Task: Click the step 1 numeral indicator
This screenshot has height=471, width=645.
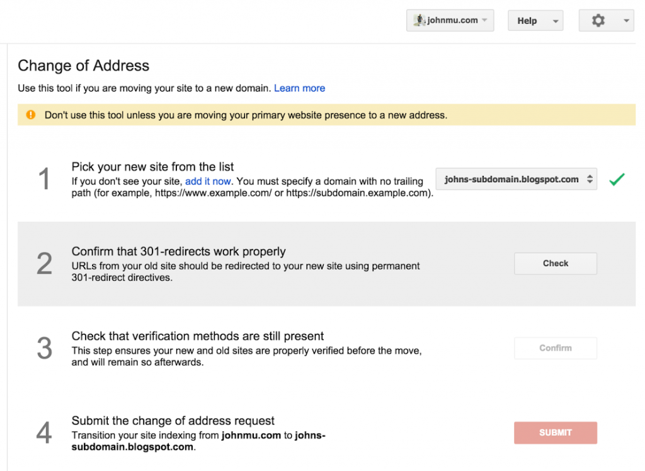Action: coord(44,178)
